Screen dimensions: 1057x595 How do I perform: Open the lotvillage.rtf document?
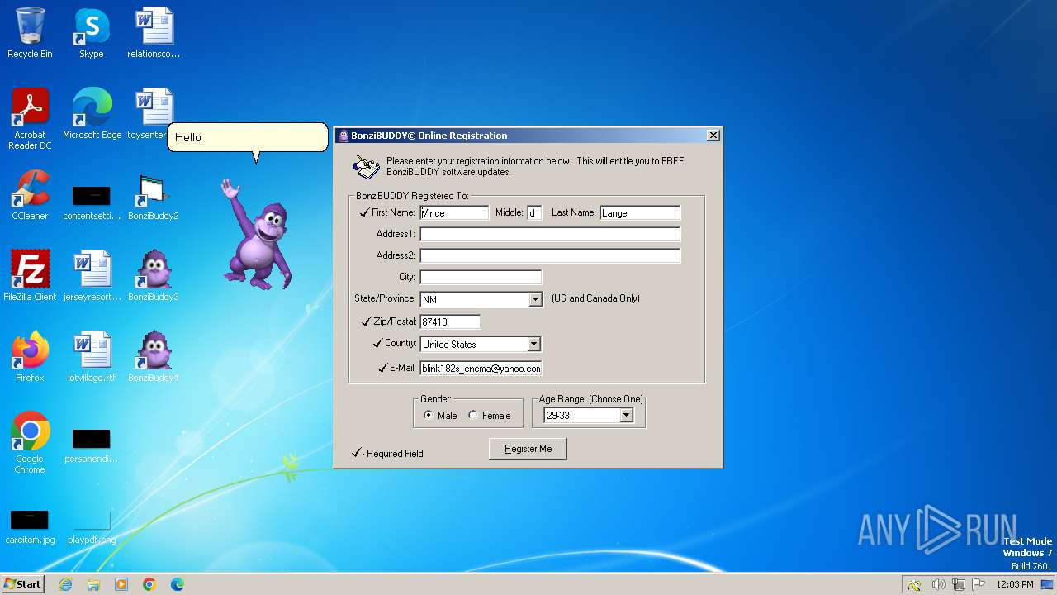click(x=92, y=356)
